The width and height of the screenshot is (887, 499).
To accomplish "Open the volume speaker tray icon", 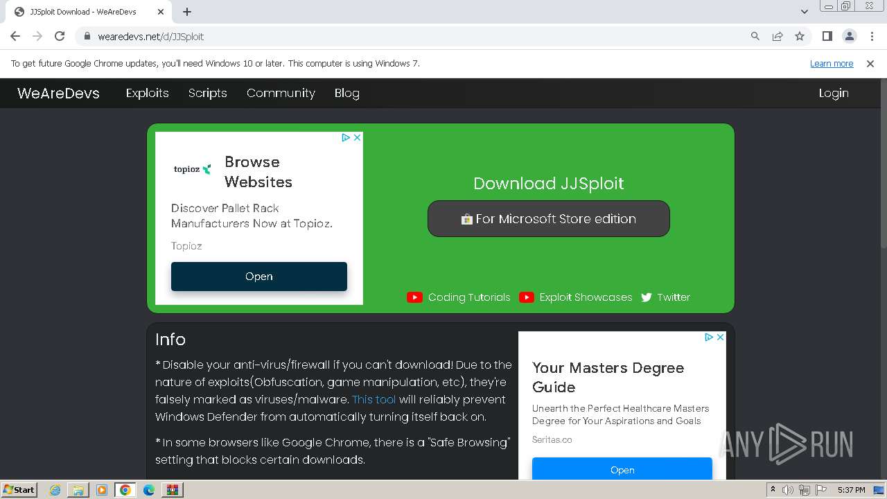I will [788, 490].
